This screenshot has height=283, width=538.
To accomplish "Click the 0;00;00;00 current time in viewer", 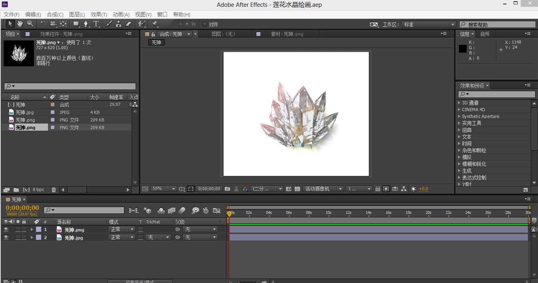I will [210, 189].
